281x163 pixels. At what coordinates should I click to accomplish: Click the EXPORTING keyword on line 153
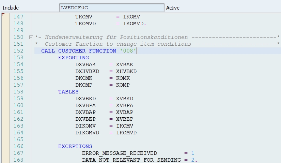(x=73, y=58)
